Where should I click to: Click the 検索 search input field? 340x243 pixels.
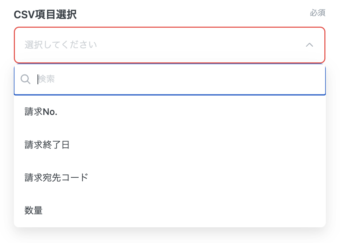[x=175, y=79]
